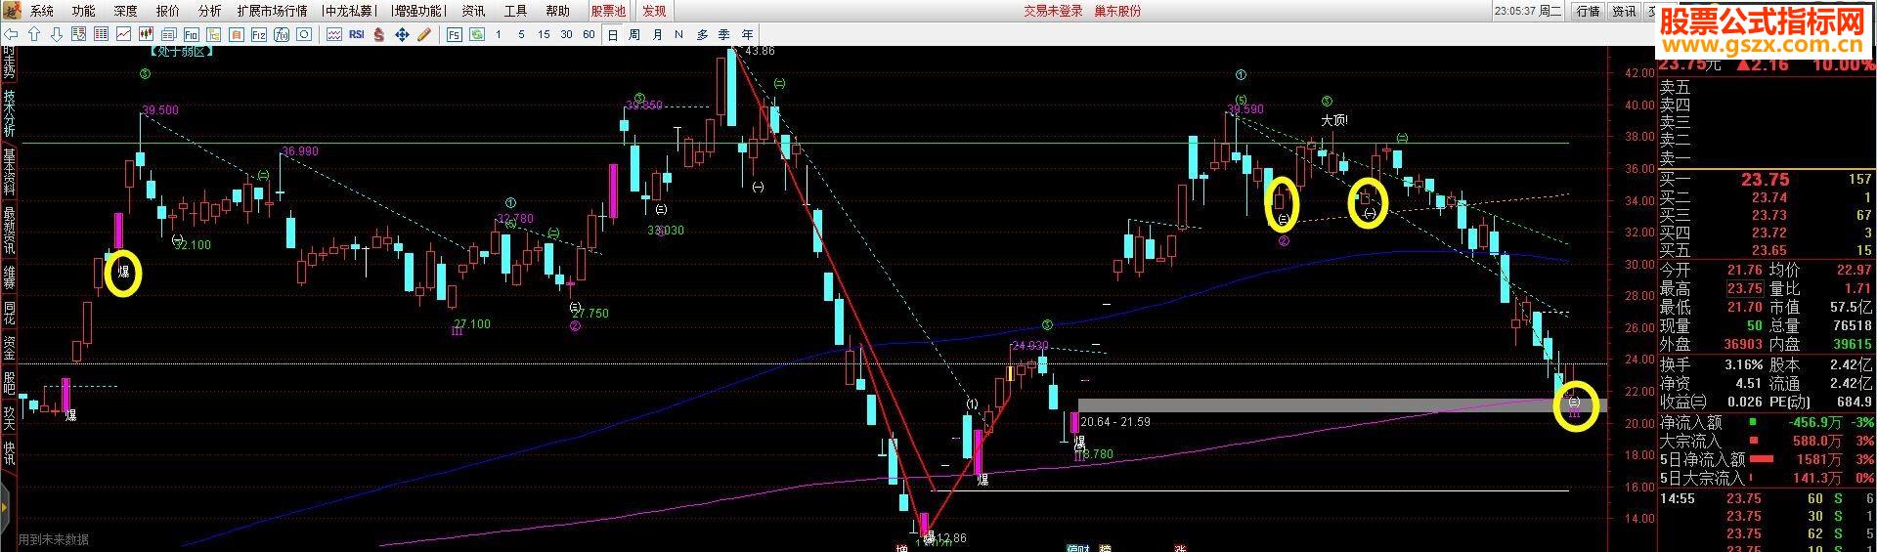The height and width of the screenshot is (552, 1877).
Task: Switch to 最新资讯 sidebar tab
Action: click(9, 231)
